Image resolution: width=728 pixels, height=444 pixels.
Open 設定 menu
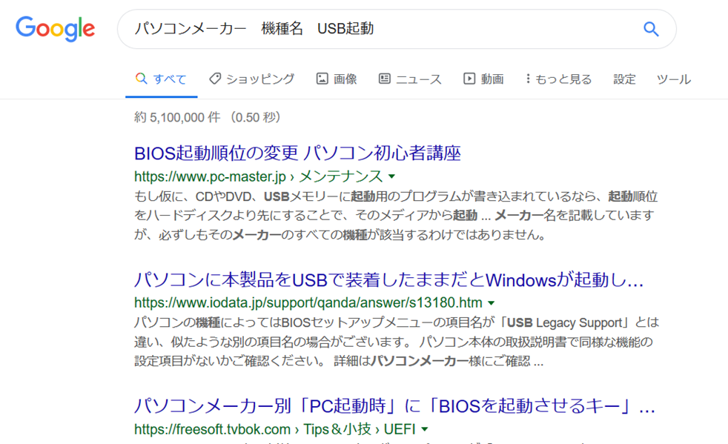point(624,79)
